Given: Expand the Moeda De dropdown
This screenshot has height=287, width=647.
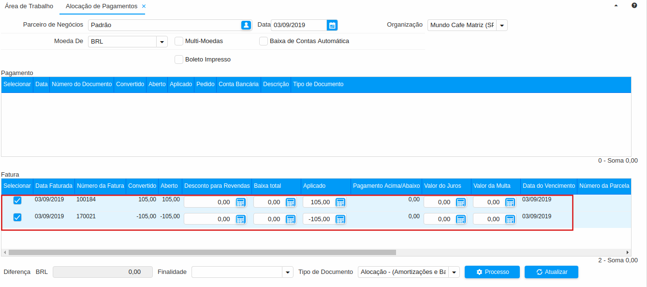Looking at the screenshot, I should pyautogui.click(x=162, y=42).
